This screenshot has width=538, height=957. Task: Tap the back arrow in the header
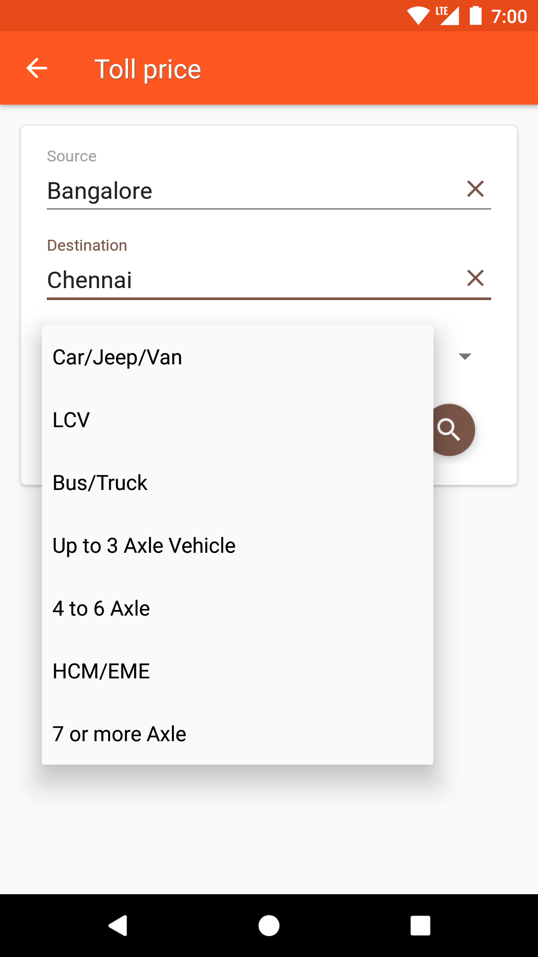[x=37, y=68]
